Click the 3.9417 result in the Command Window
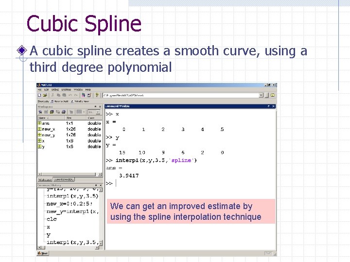 pos(129,176)
